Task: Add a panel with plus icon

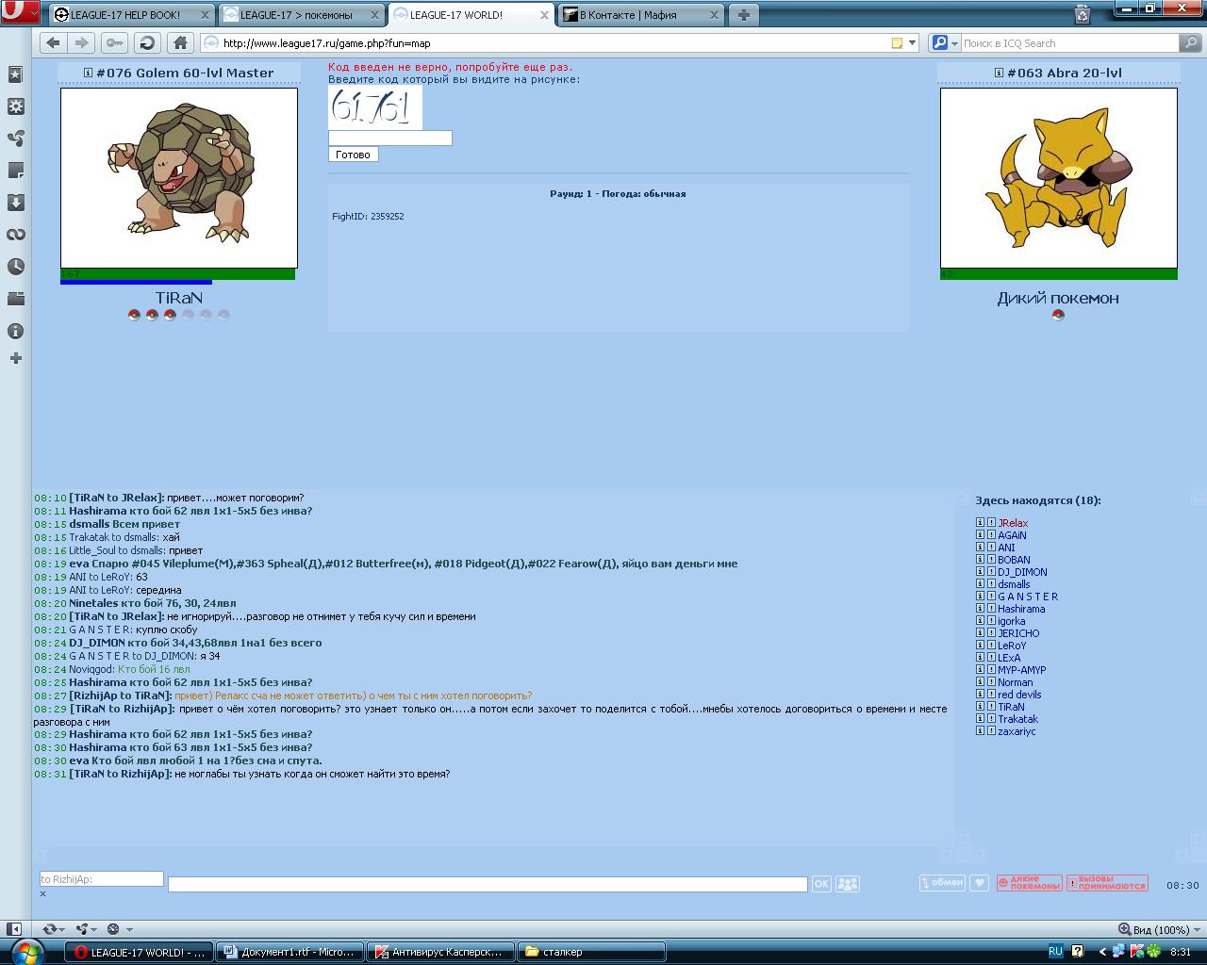Action: (x=15, y=358)
